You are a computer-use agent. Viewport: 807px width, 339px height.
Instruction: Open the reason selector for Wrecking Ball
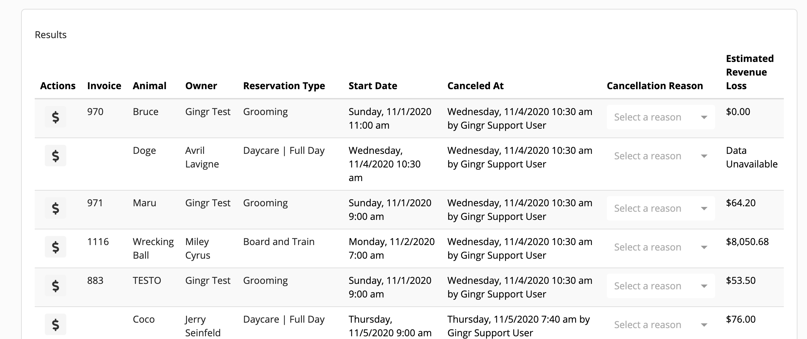[x=660, y=247]
